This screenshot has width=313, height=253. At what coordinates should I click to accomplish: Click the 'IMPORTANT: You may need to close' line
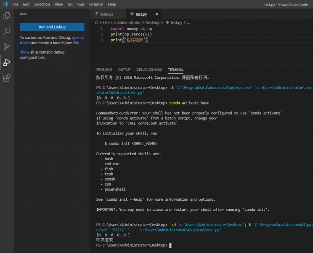pos(183,210)
